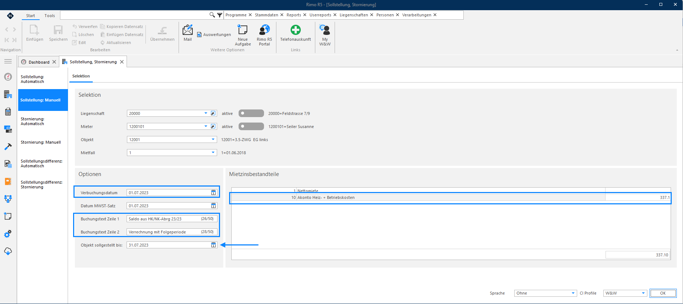Image resolution: width=683 pixels, height=304 pixels.
Task: Open Telefonauskunft link icon
Action: click(x=295, y=29)
